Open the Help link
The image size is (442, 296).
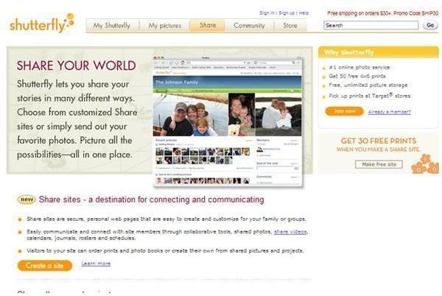304,13
